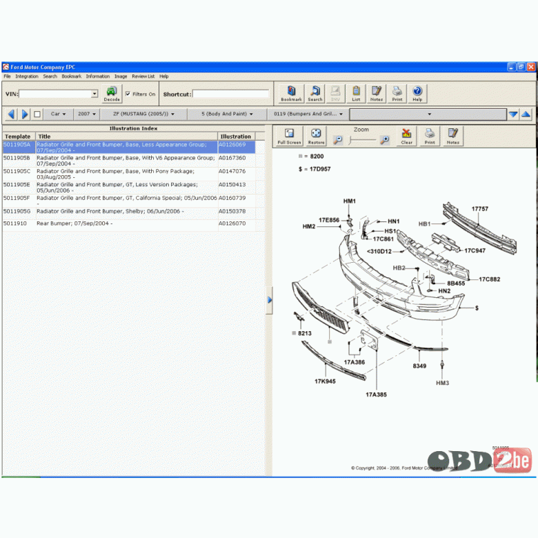Zoom out with the left magnifier

(338, 140)
